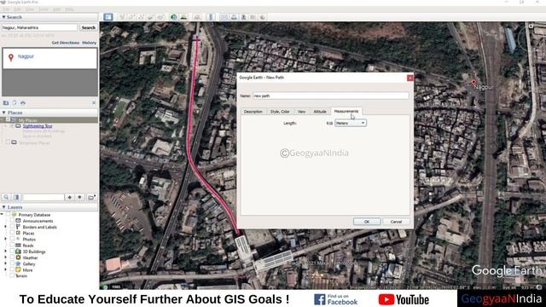Click the folder icon below search results

pyautogui.click(x=6, y=102)
